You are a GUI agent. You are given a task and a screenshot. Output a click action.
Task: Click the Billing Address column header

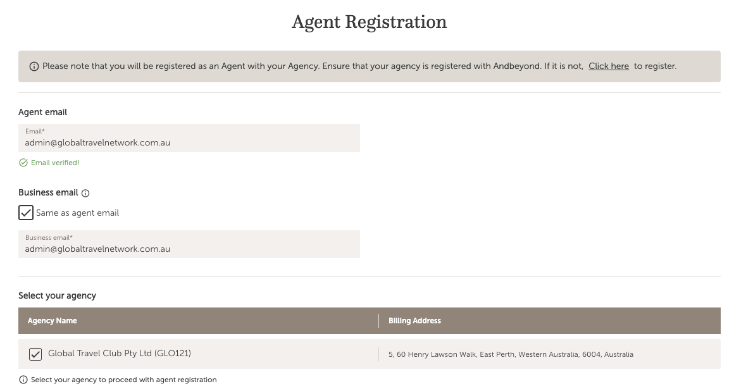(x=414, y=321)
